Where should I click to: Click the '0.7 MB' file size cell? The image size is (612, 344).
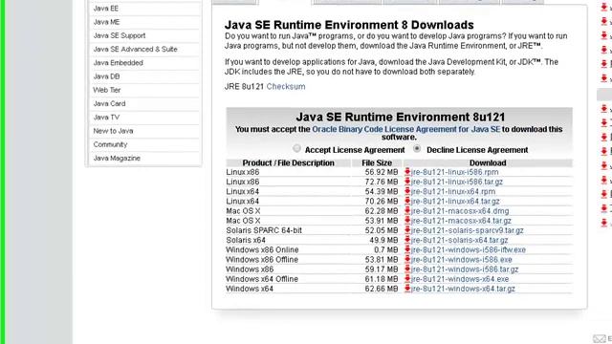pos(385,249)
